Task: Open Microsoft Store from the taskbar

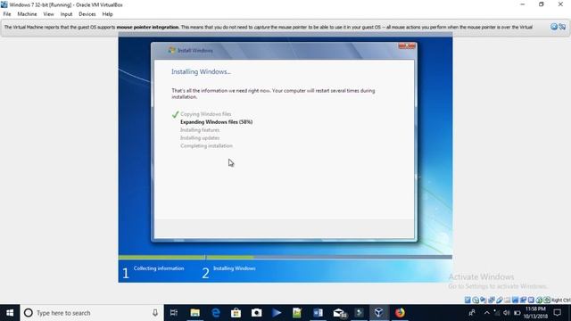Action: click(236, 313)
